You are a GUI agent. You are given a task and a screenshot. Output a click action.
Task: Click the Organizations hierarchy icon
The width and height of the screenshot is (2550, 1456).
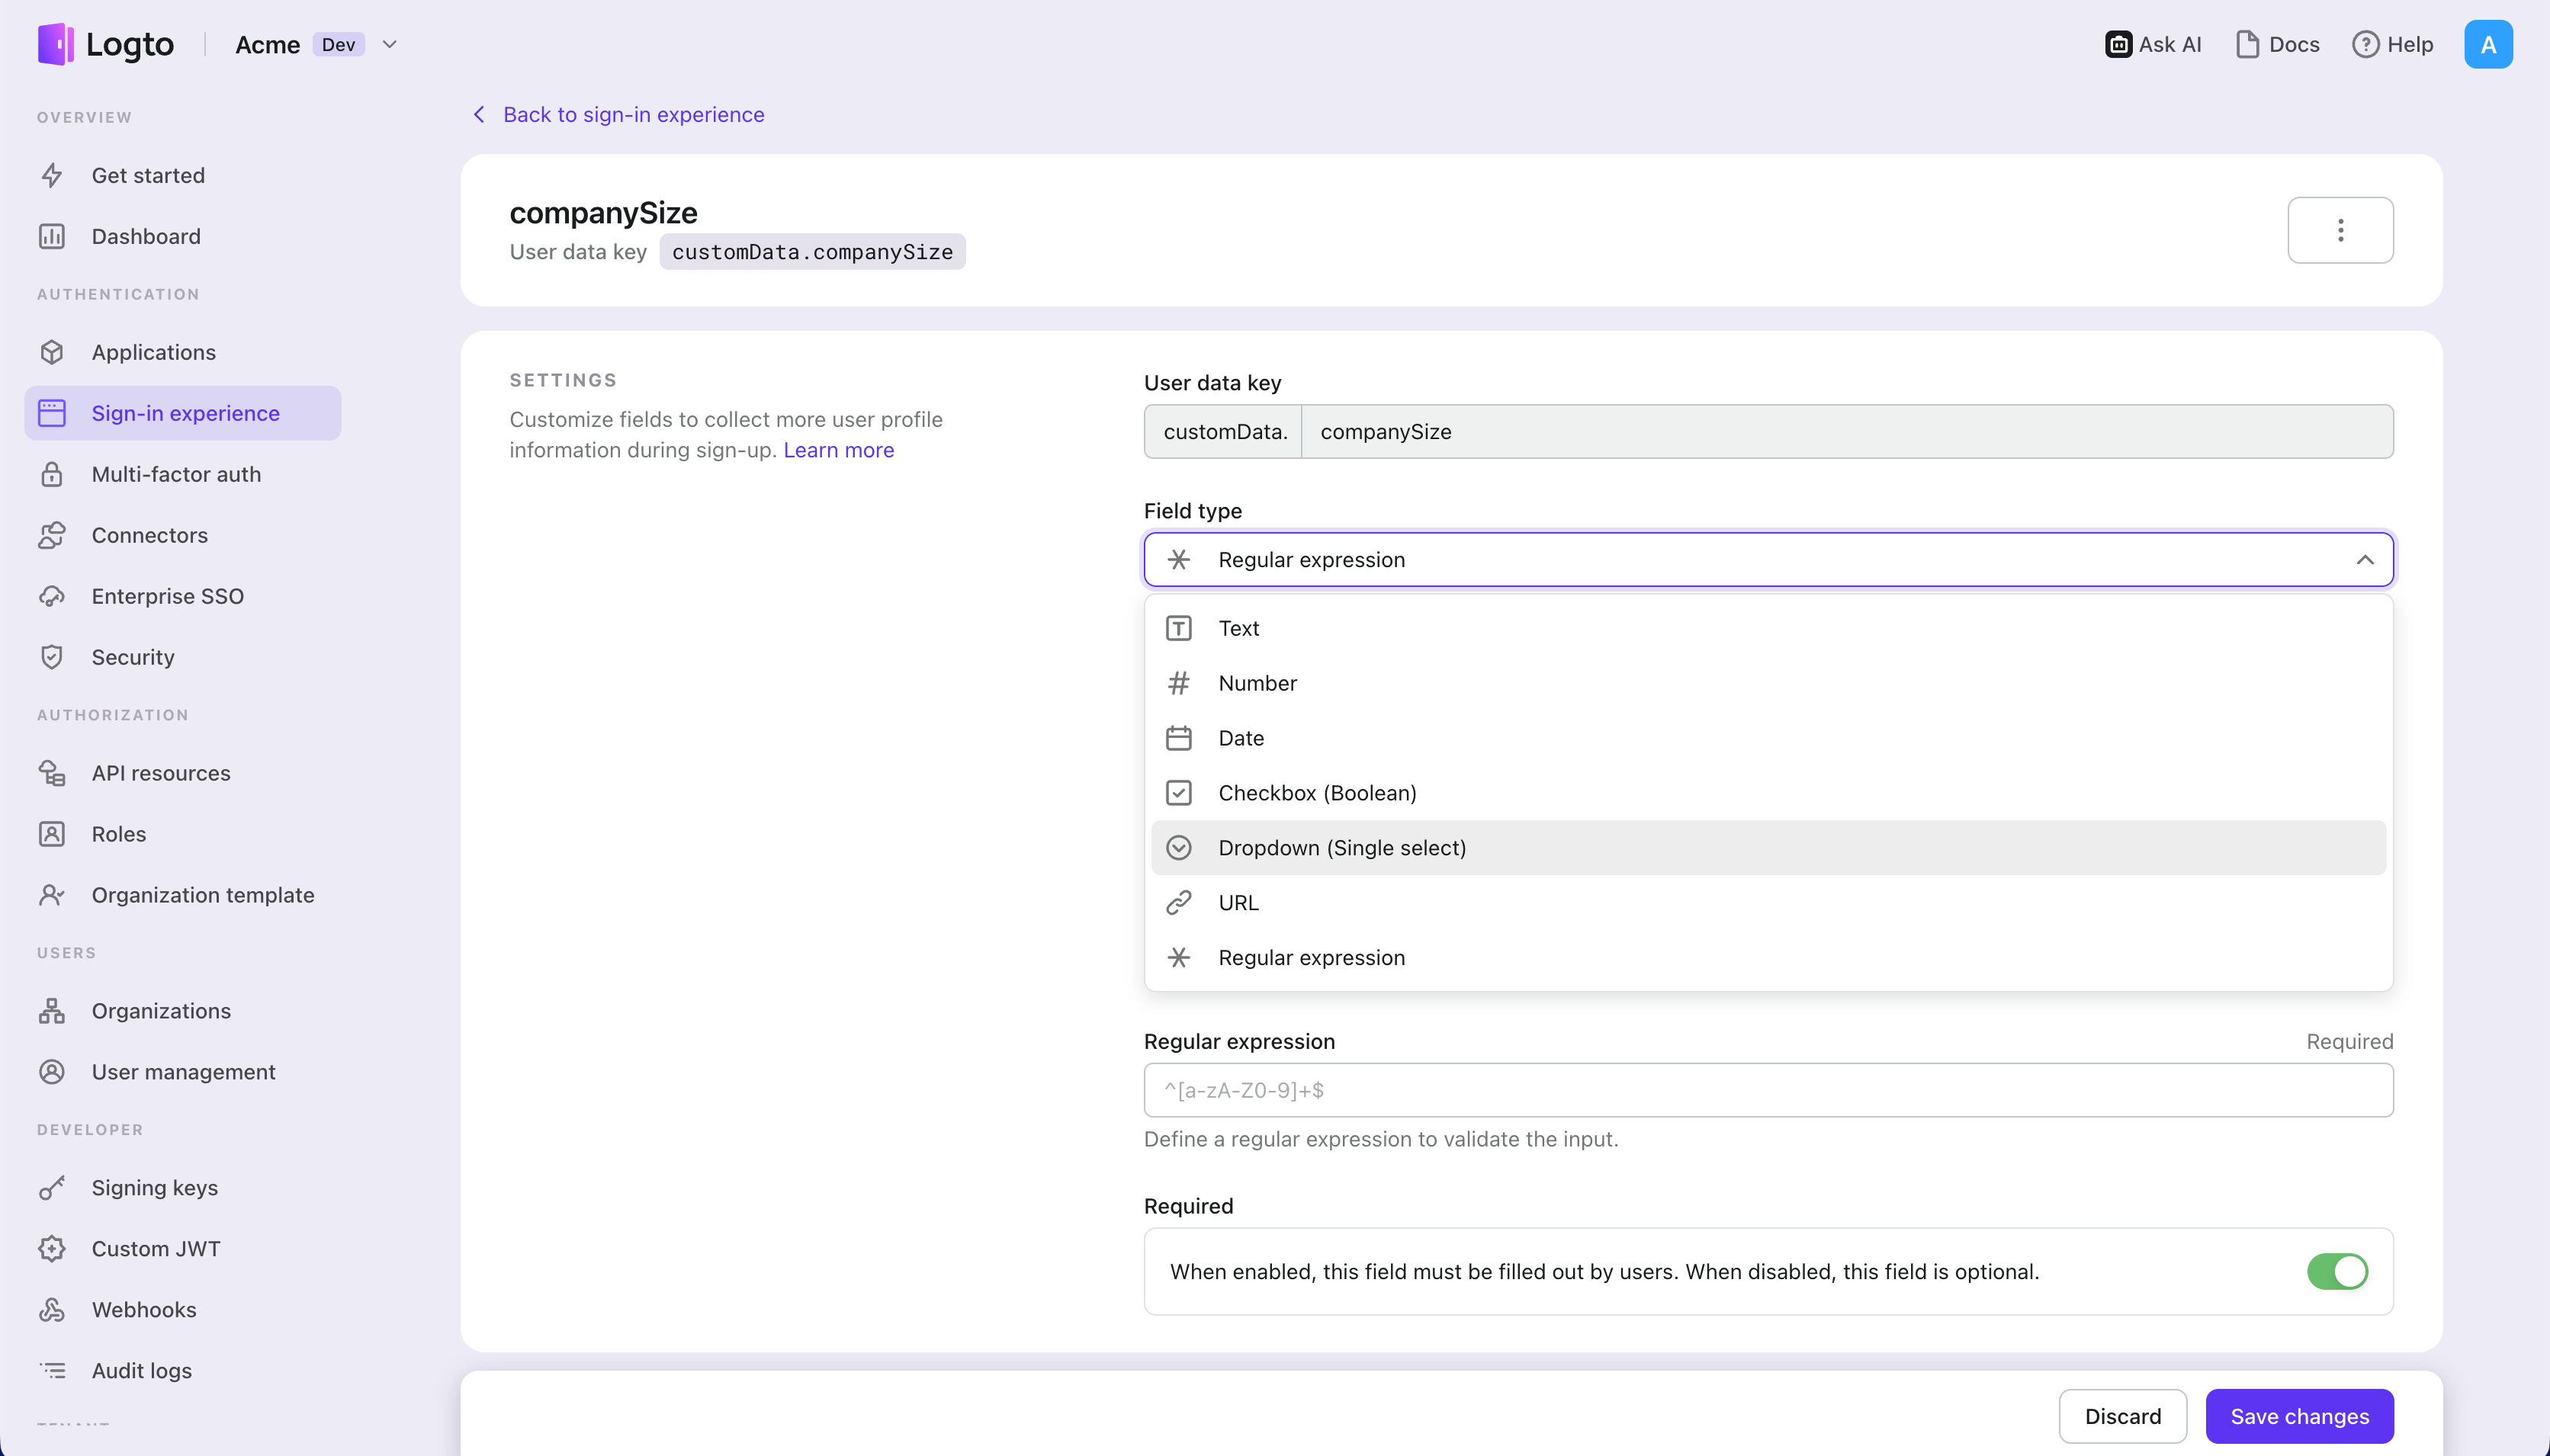pos(52,1011)
